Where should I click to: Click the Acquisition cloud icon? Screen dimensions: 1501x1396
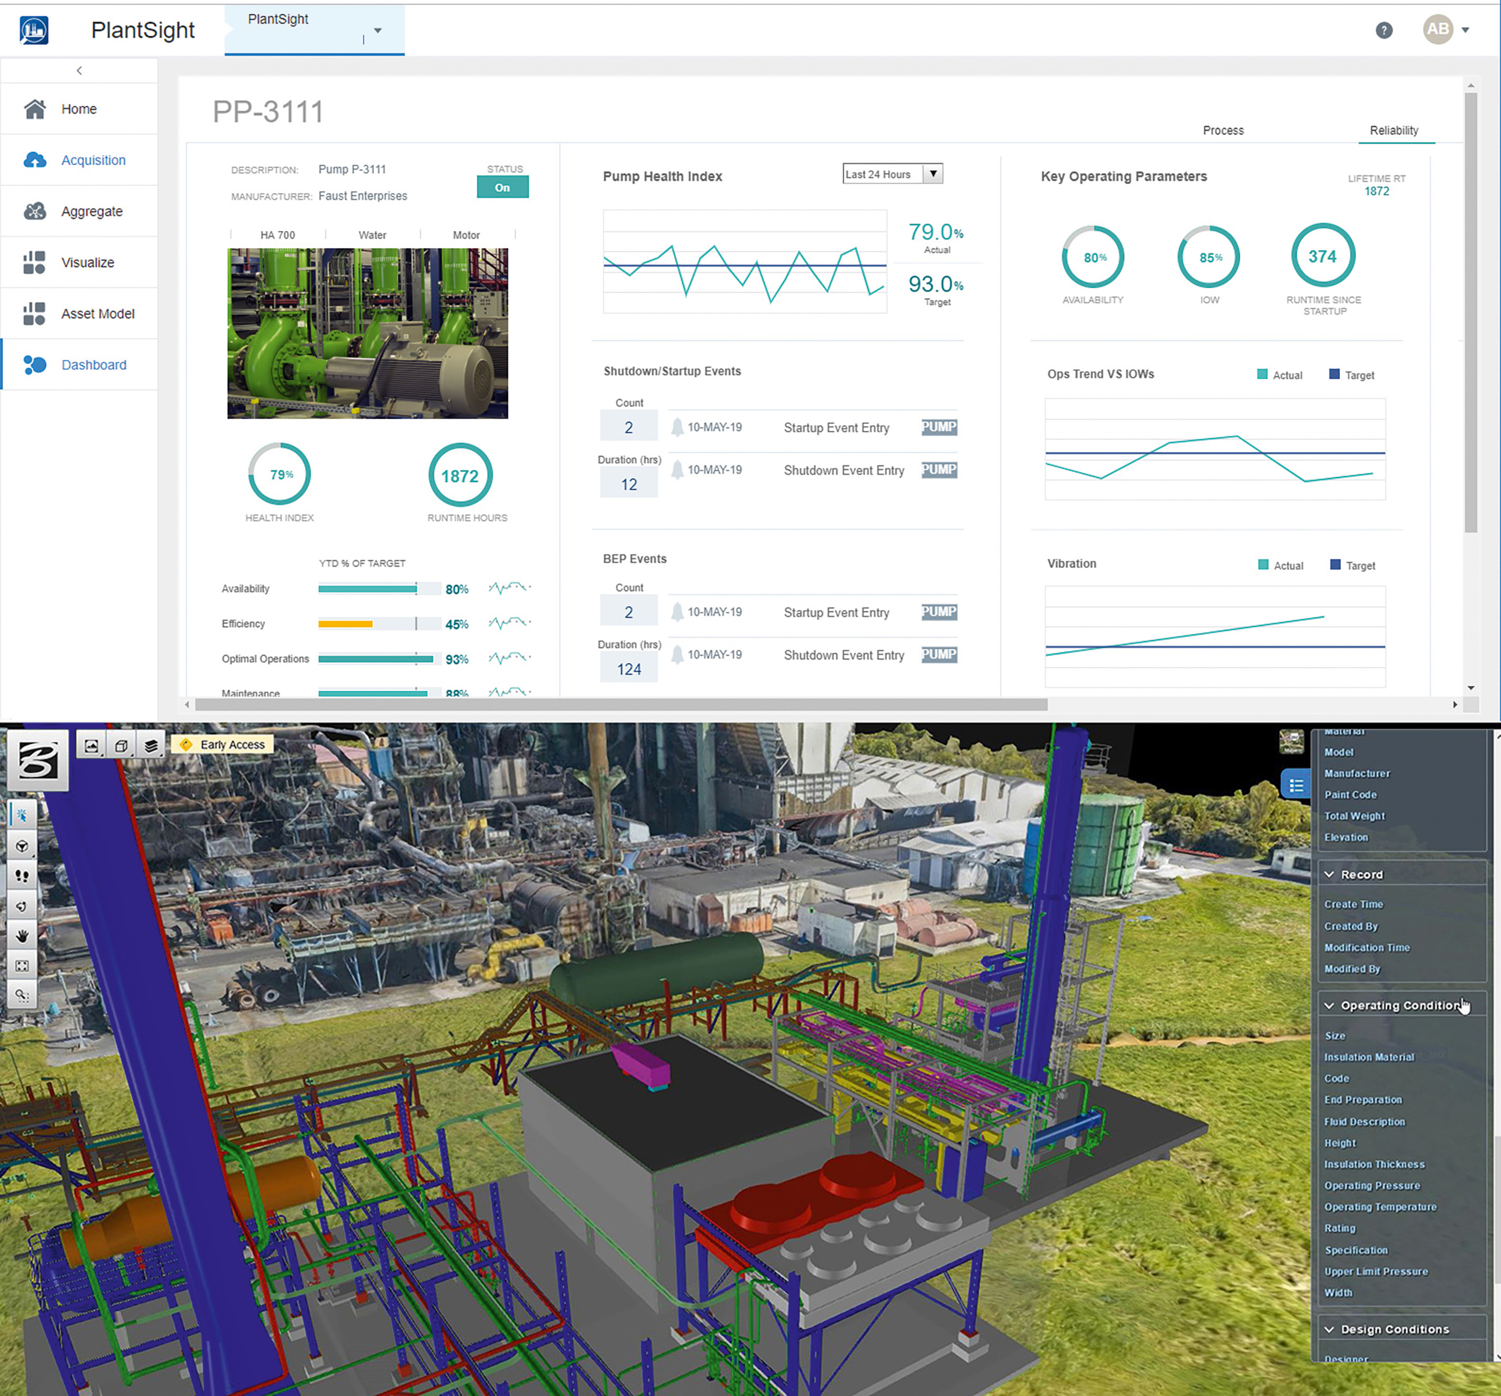click(x=35, y=160)
